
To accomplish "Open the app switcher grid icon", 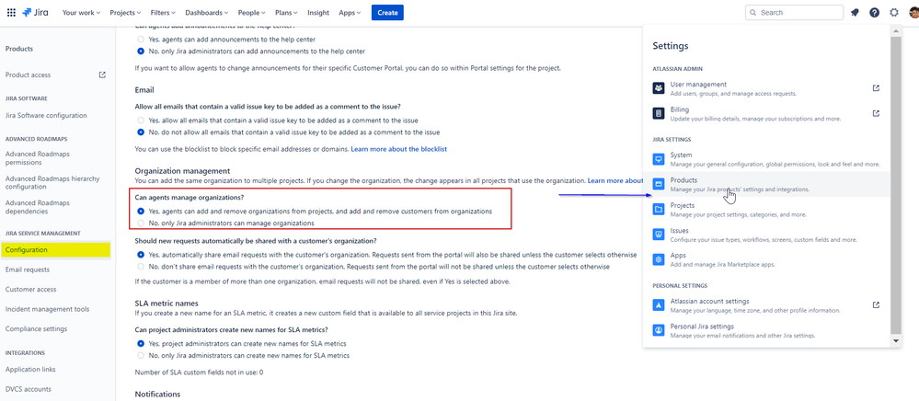I will click(x=11, y=12).
